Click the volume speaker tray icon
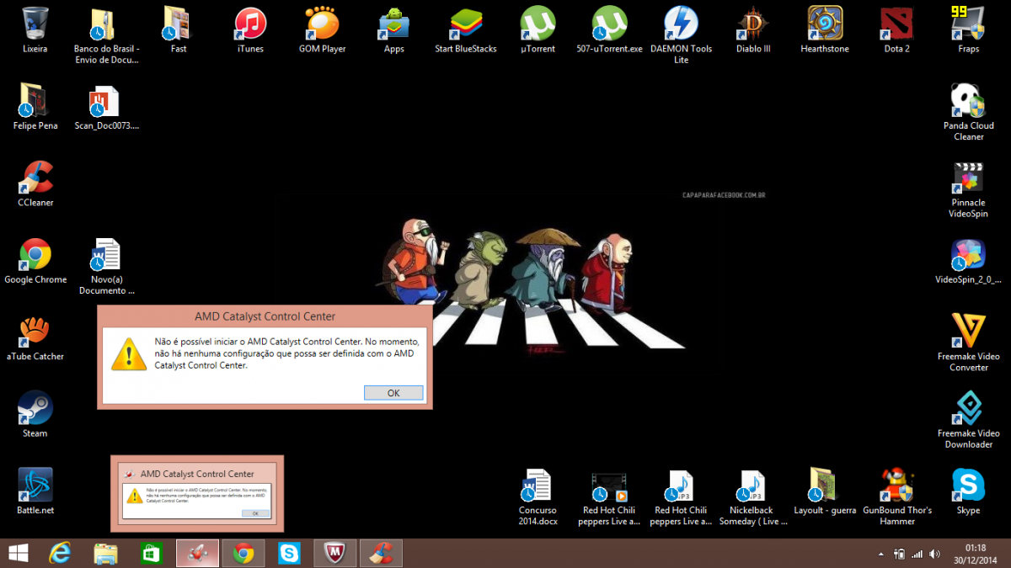The height and width of the screenshot is (568, 1011). (x=934, y=554)
